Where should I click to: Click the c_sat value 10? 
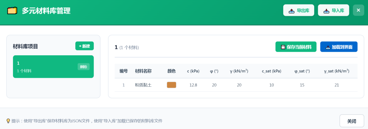click(x=272, y=85)
